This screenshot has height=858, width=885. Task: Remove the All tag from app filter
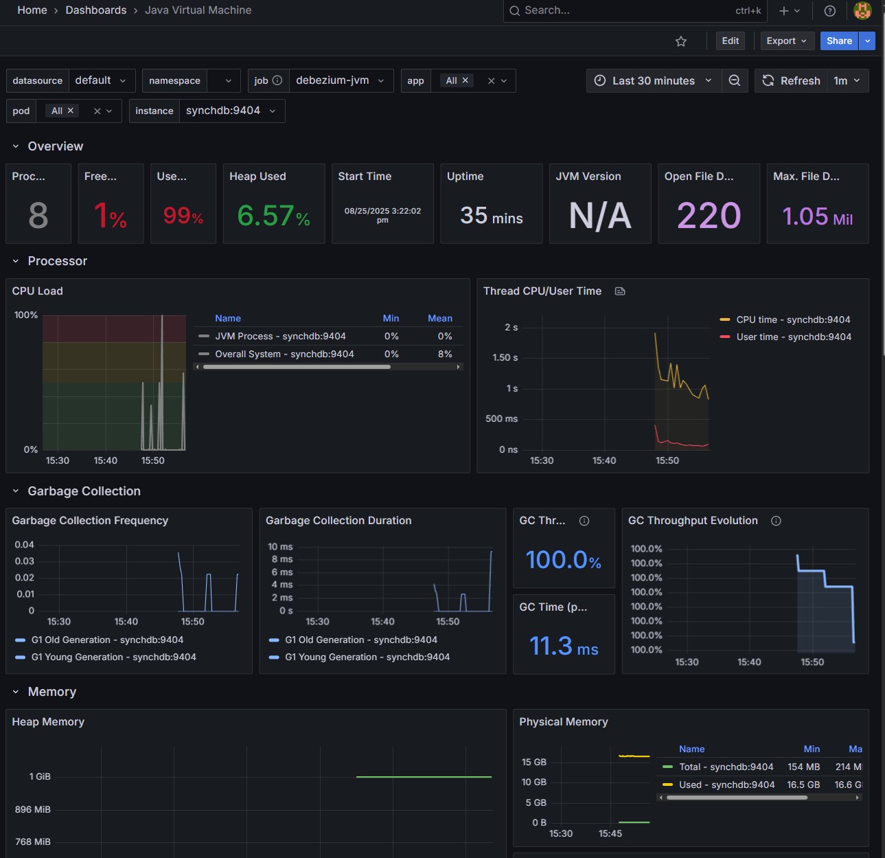(466, 80)
